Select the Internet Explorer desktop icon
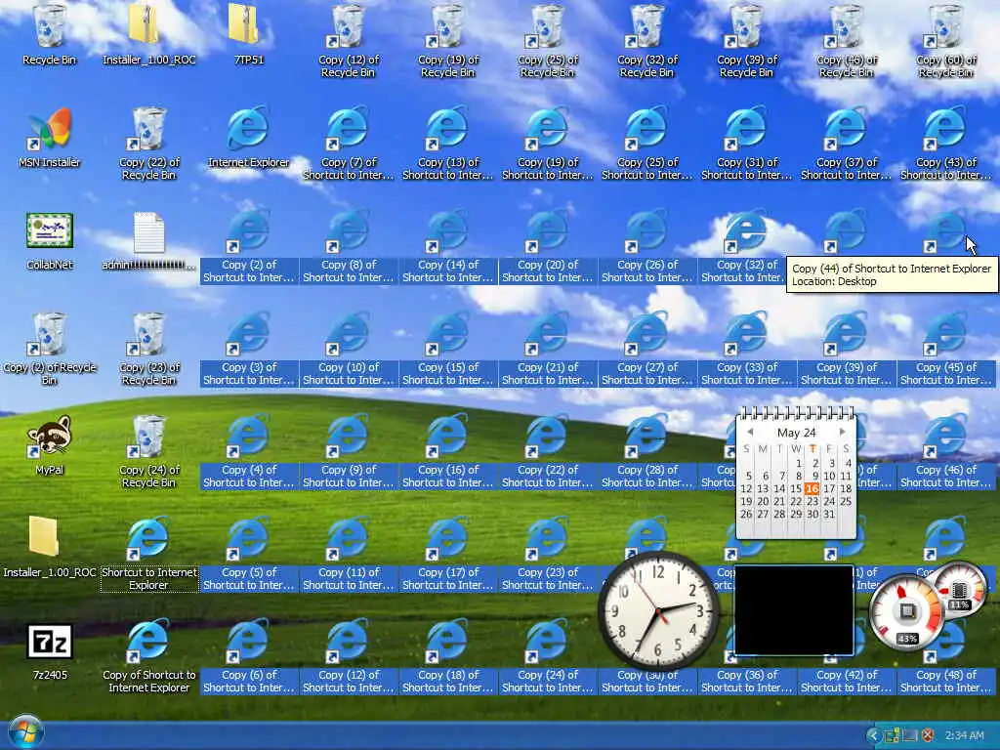Screen dimensions: 1000x750 248,138
